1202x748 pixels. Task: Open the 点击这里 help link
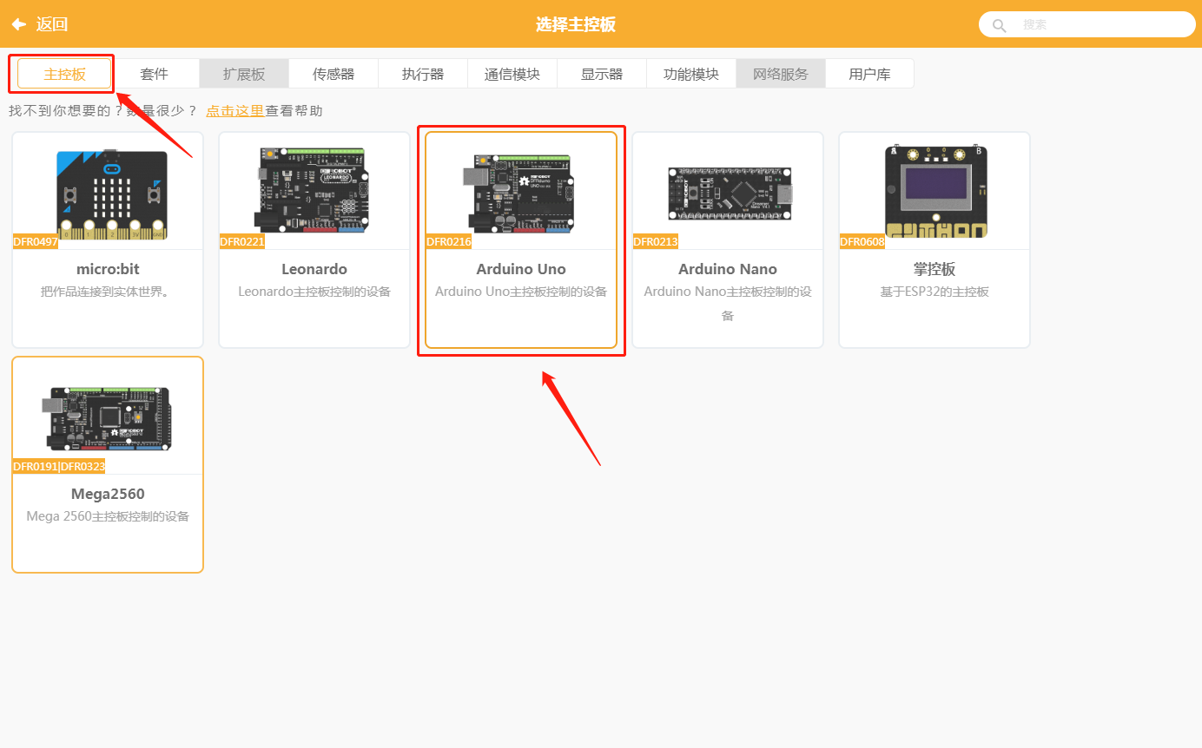tap(234, 111)
